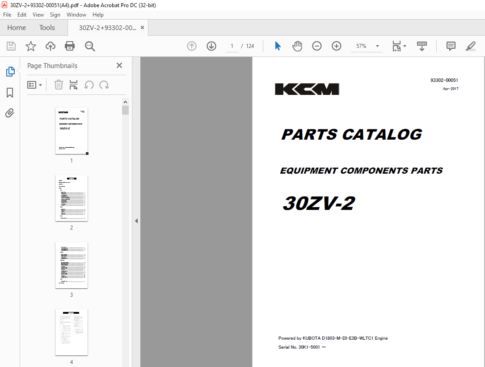Upload file to cloud icon

(x=51, y=46)
